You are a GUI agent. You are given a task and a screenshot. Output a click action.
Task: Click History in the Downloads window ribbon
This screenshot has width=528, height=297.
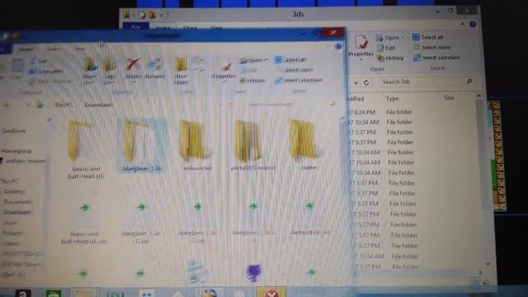pos(253,81)
